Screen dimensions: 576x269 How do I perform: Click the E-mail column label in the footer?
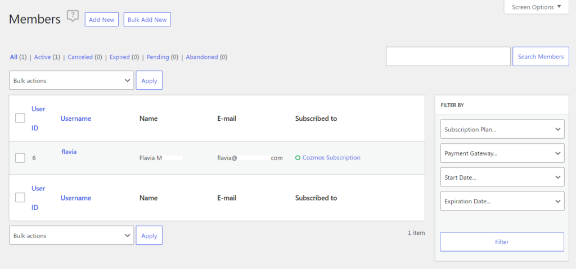point(227,198)
